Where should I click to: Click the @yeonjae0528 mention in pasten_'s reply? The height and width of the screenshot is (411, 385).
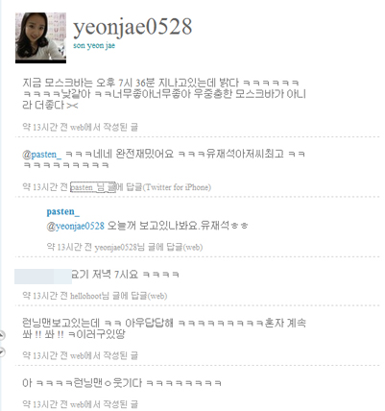pos(75,226)
